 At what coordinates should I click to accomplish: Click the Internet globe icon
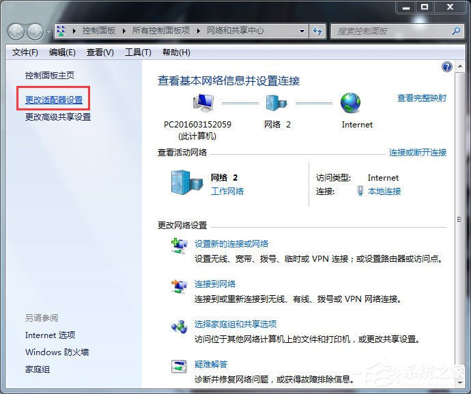tap(351, 103)
